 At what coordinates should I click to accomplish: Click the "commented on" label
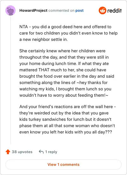coord(61,10)
